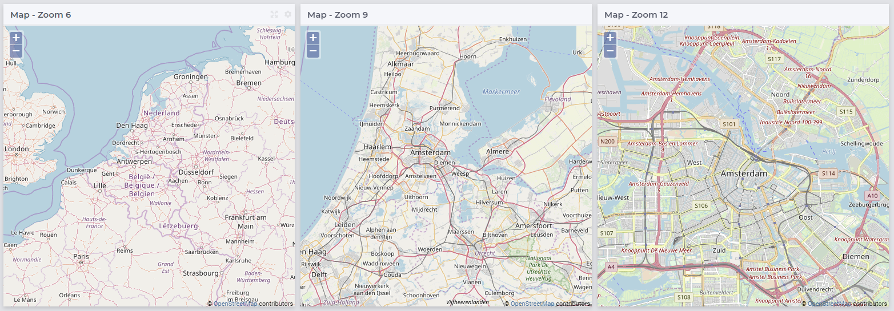Click the 'Map - Zoom 6' panel title
The width and height of the screenshot is (894, 311).
click(41, 15)
